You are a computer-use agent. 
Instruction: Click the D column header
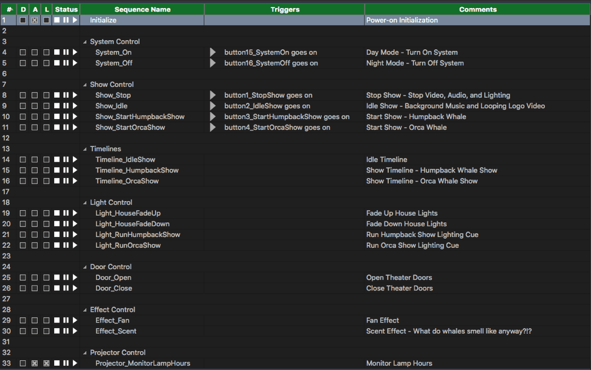(x=23, y=9)
